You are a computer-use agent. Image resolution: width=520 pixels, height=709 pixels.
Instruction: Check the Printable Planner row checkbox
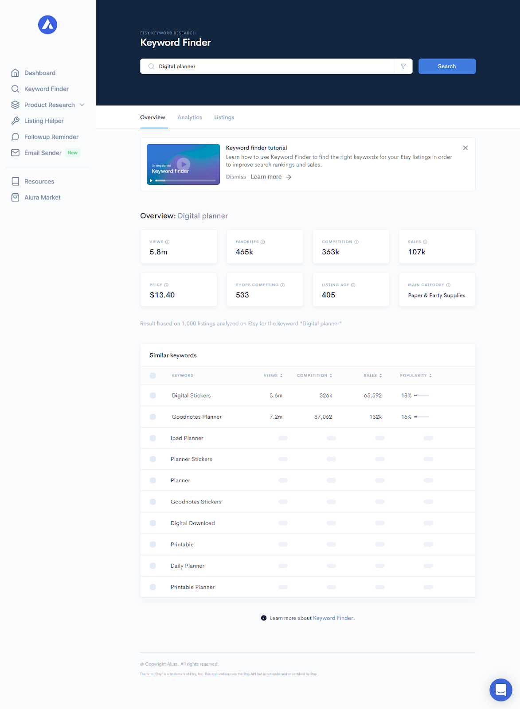(x=153, y=587)
